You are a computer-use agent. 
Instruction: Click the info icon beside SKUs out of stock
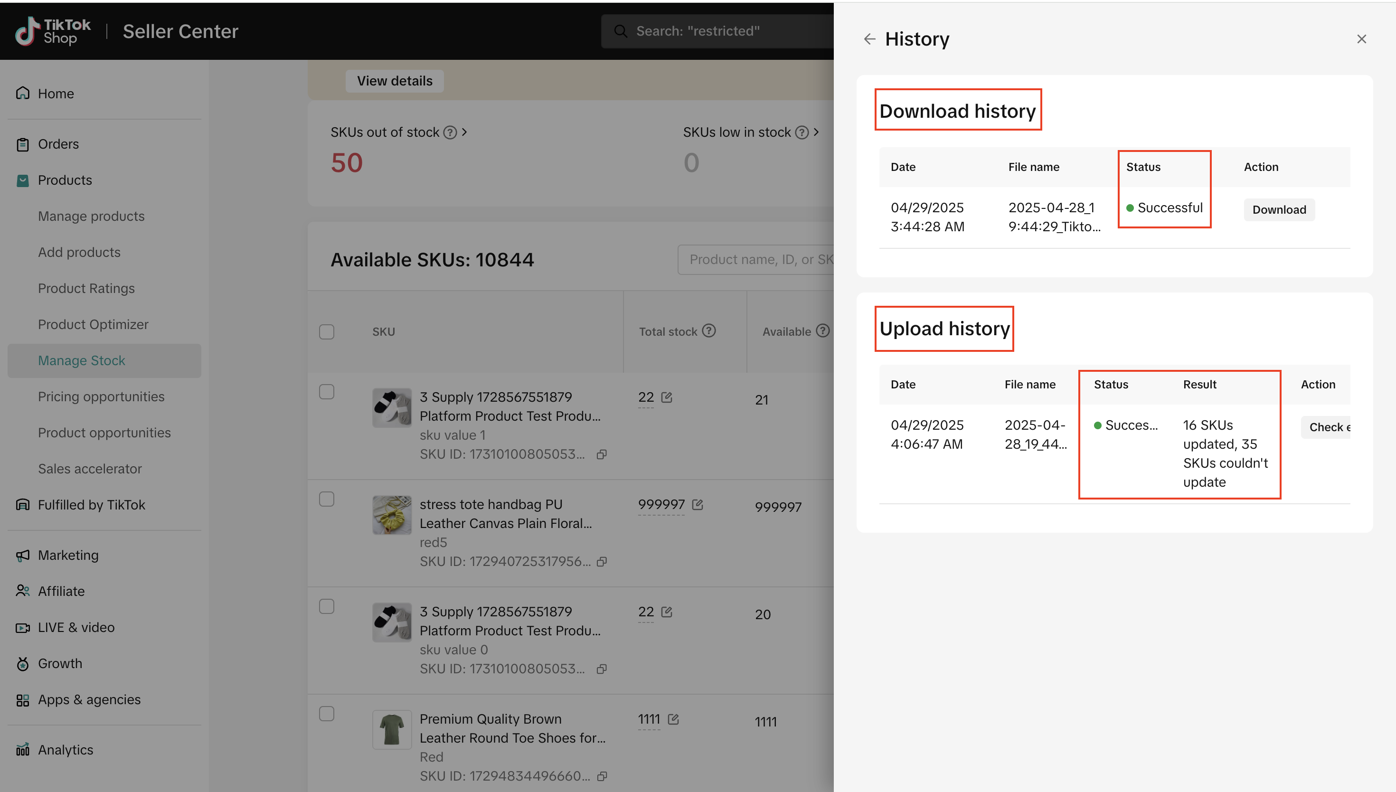450,132
